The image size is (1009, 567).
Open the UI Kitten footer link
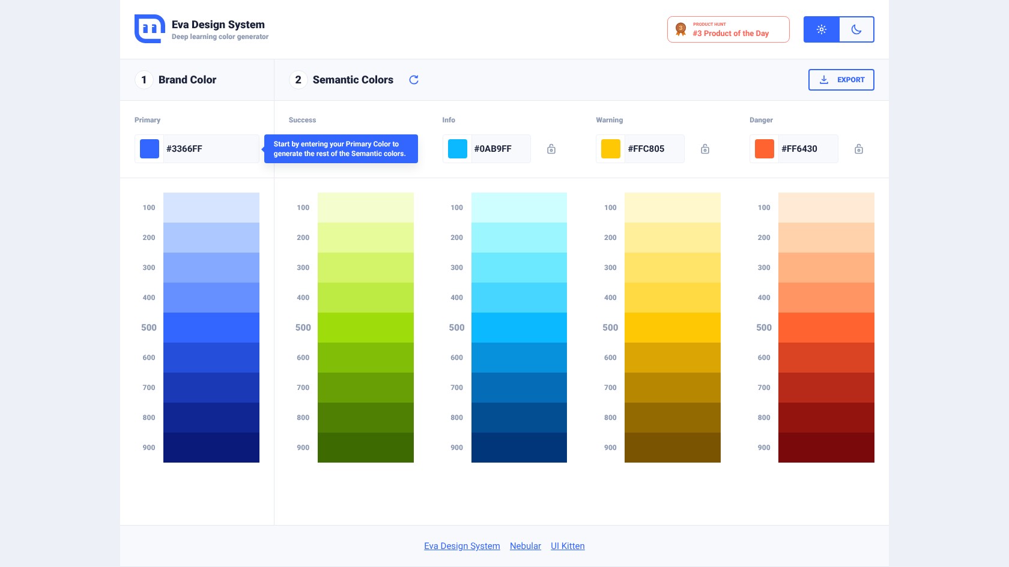point(568,546)
